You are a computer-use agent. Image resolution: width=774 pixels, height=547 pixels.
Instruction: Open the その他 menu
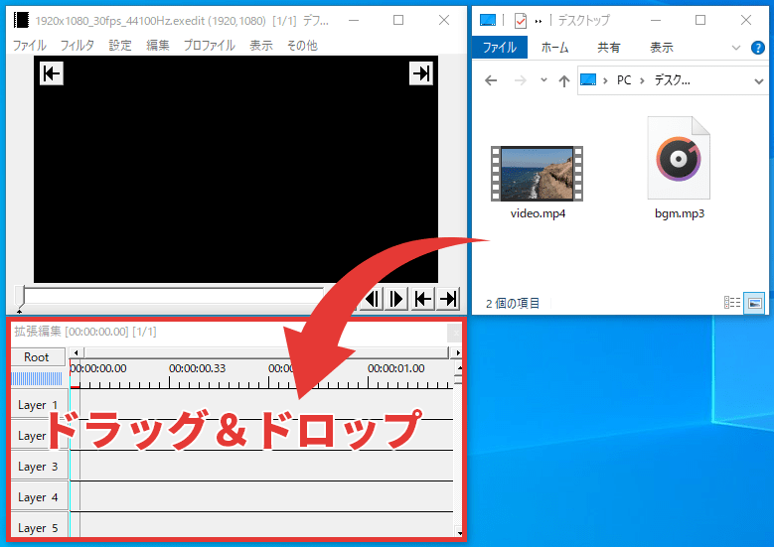click(x=302, y=46)
